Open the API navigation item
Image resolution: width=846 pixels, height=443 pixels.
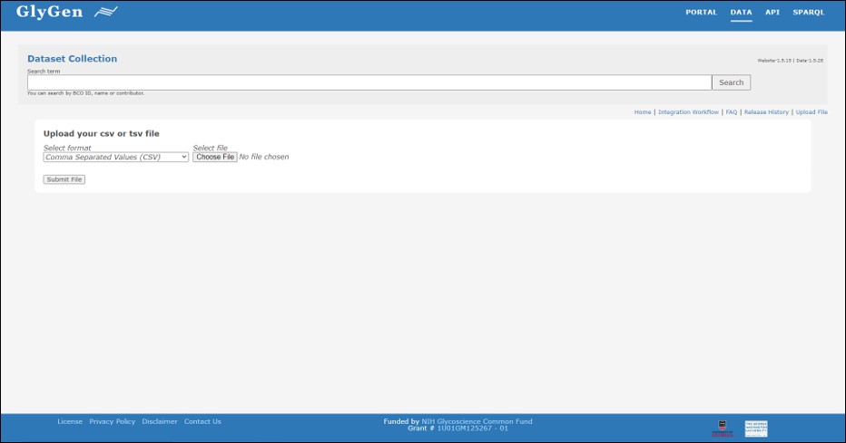[772, 13]
